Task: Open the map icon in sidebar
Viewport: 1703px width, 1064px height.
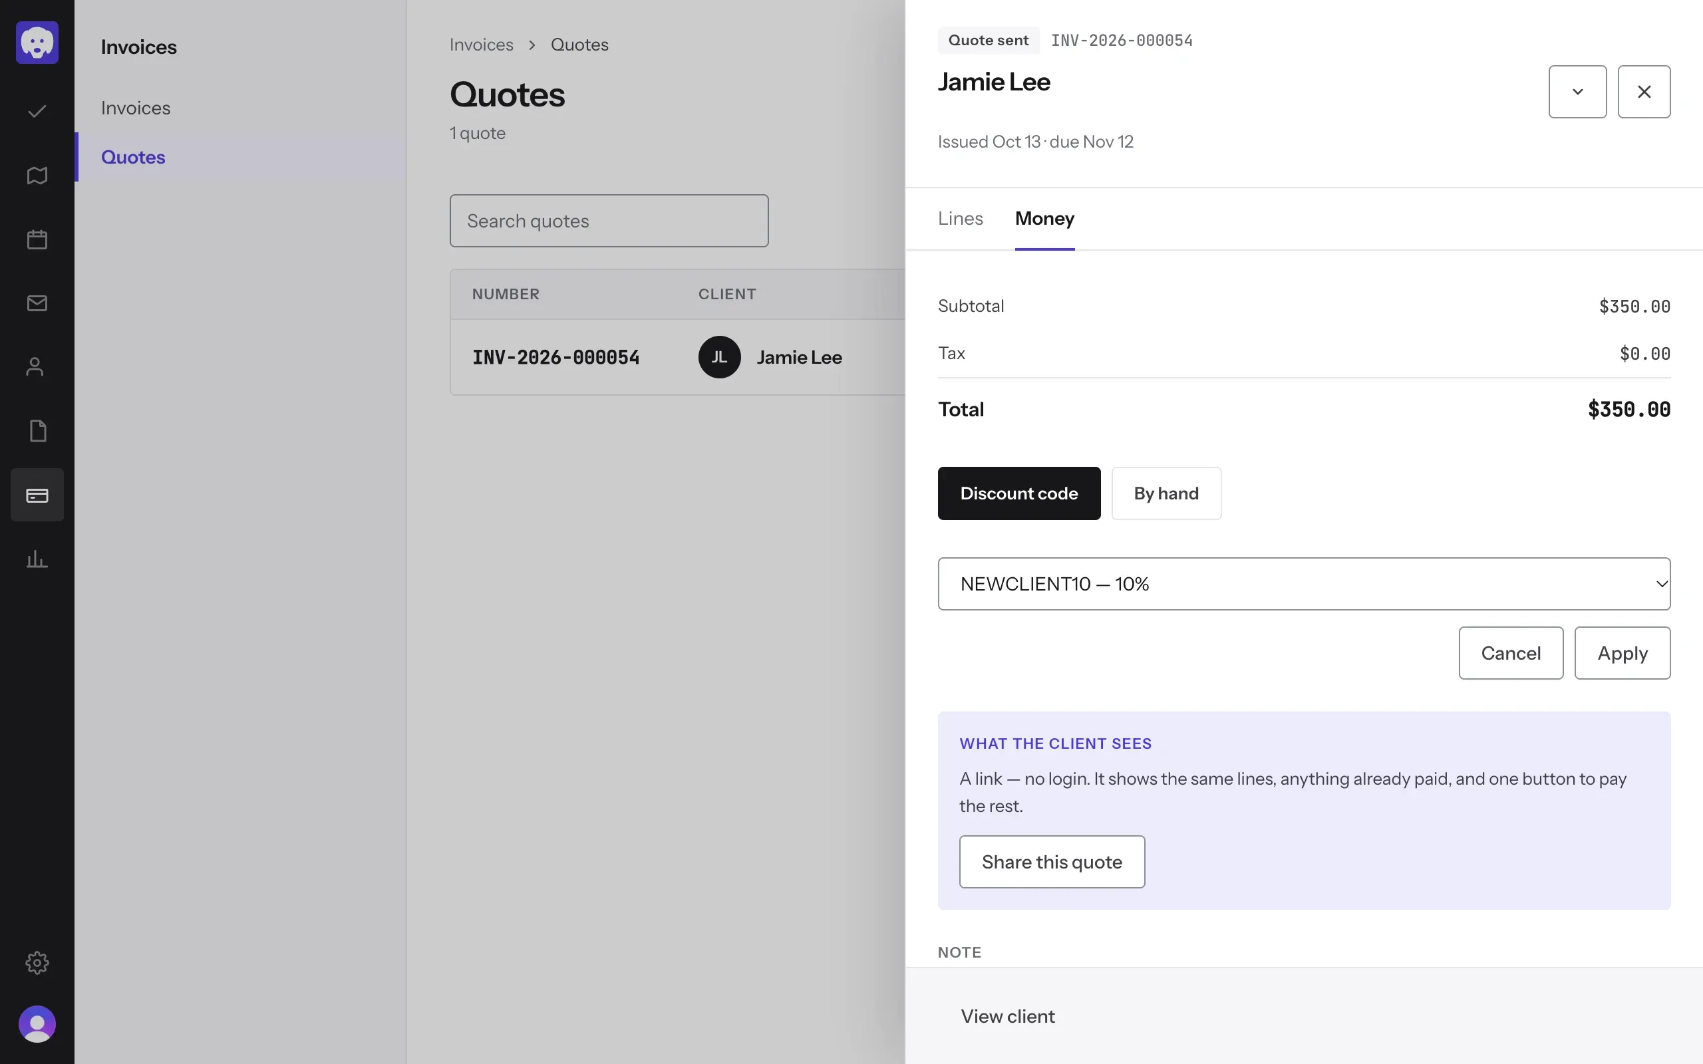Action: (x=37, y=175)
